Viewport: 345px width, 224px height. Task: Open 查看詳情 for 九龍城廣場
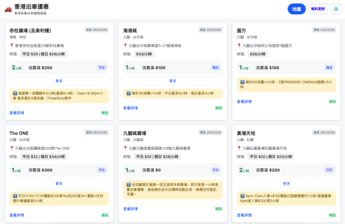point(131,209)
